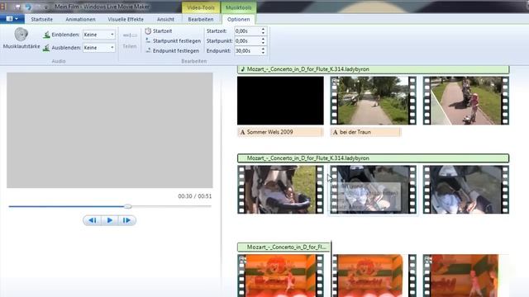Click the previous frame button
Image resolution: width=529 pixels, height=297 pixels.
click(92, 220)
